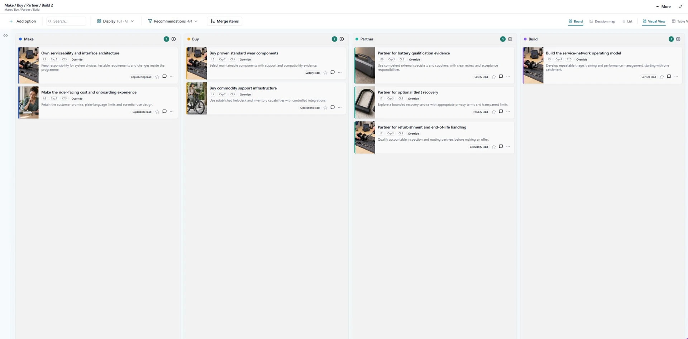Open comments on Partner for optional theft recovery

tap(501, 112)
